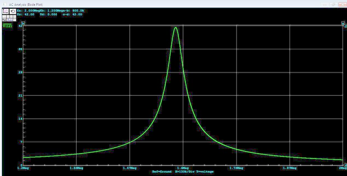Grab horizontal cursor marker c at right
This screenshot has width=347, height=176.
(x=345, y=26)
